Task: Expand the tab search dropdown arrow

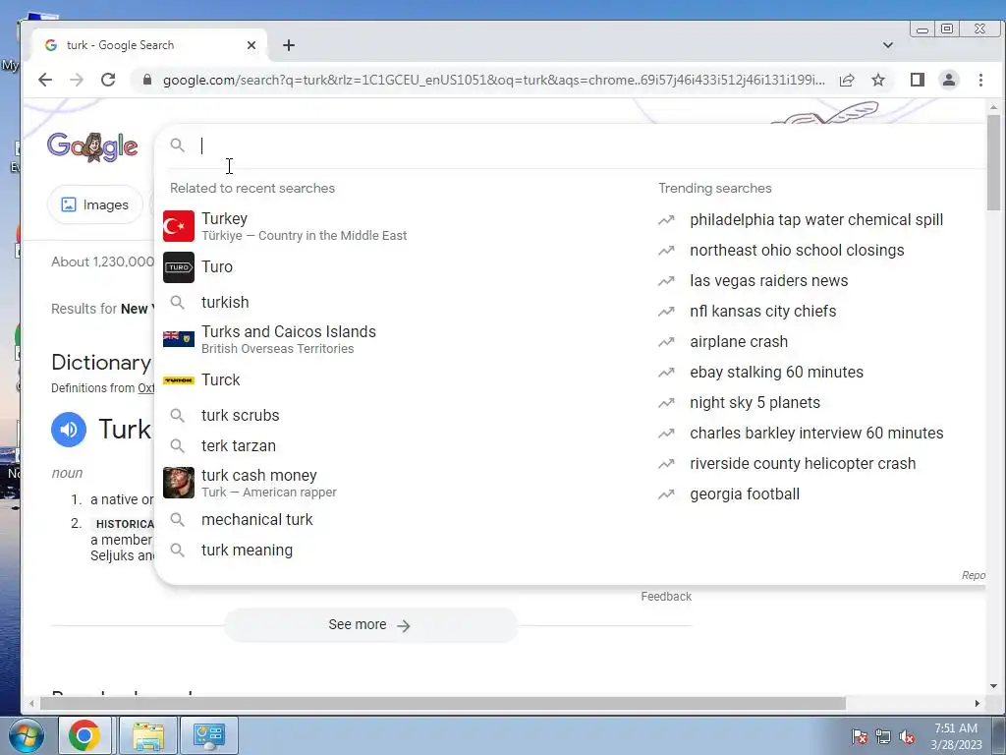Action: pyautogui.click(x=888, y=45)
